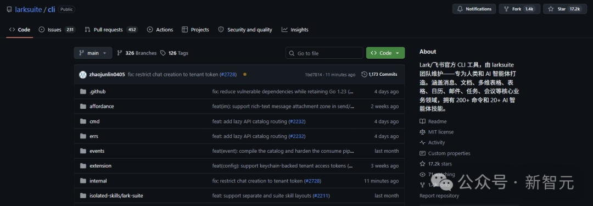Go to the Actions tab
This screenshot has width=593, height=206.
pyautogui.click(x=160, y=30)
